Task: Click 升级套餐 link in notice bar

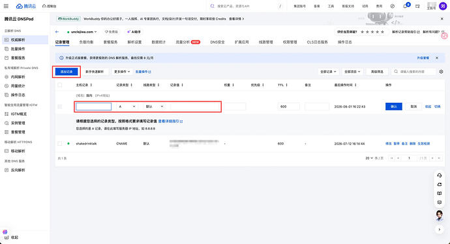Action: (423, 58)
